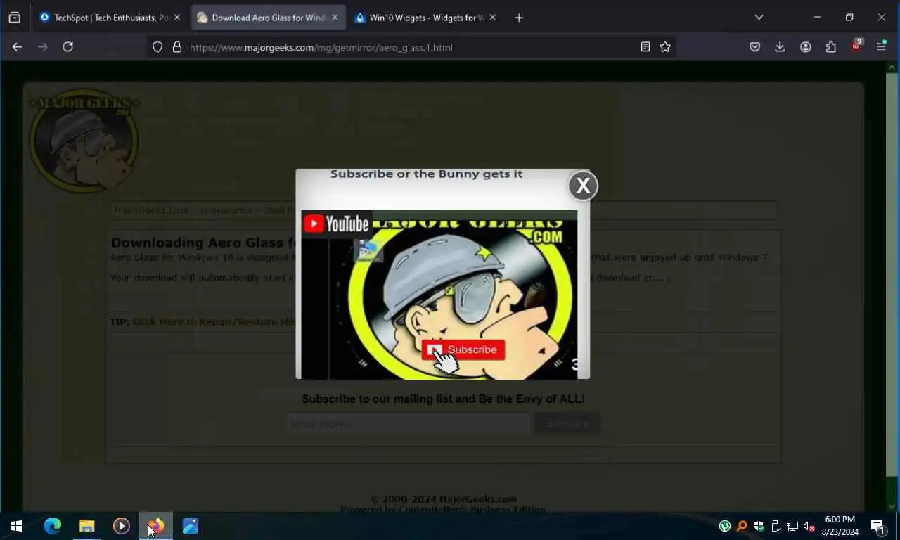
Task: Click the red Subscribe button in the video
Action: 463,349
